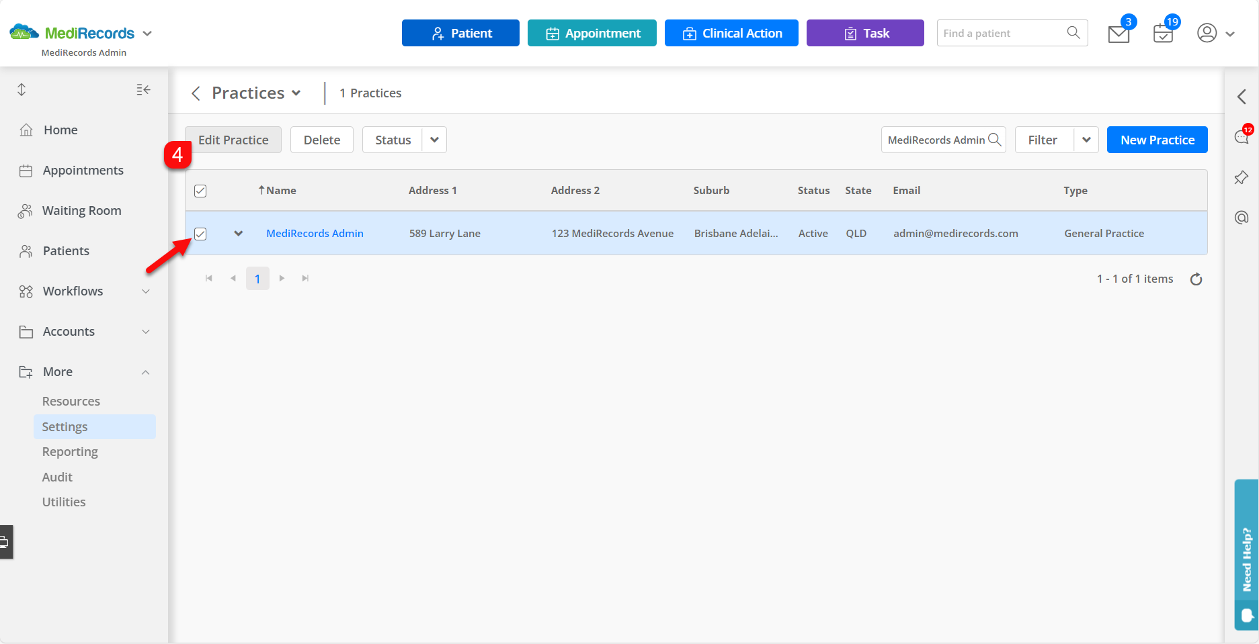Click the Address 1 column header
This screenshot has height=644, width=1259.
[x=432, y=190]
